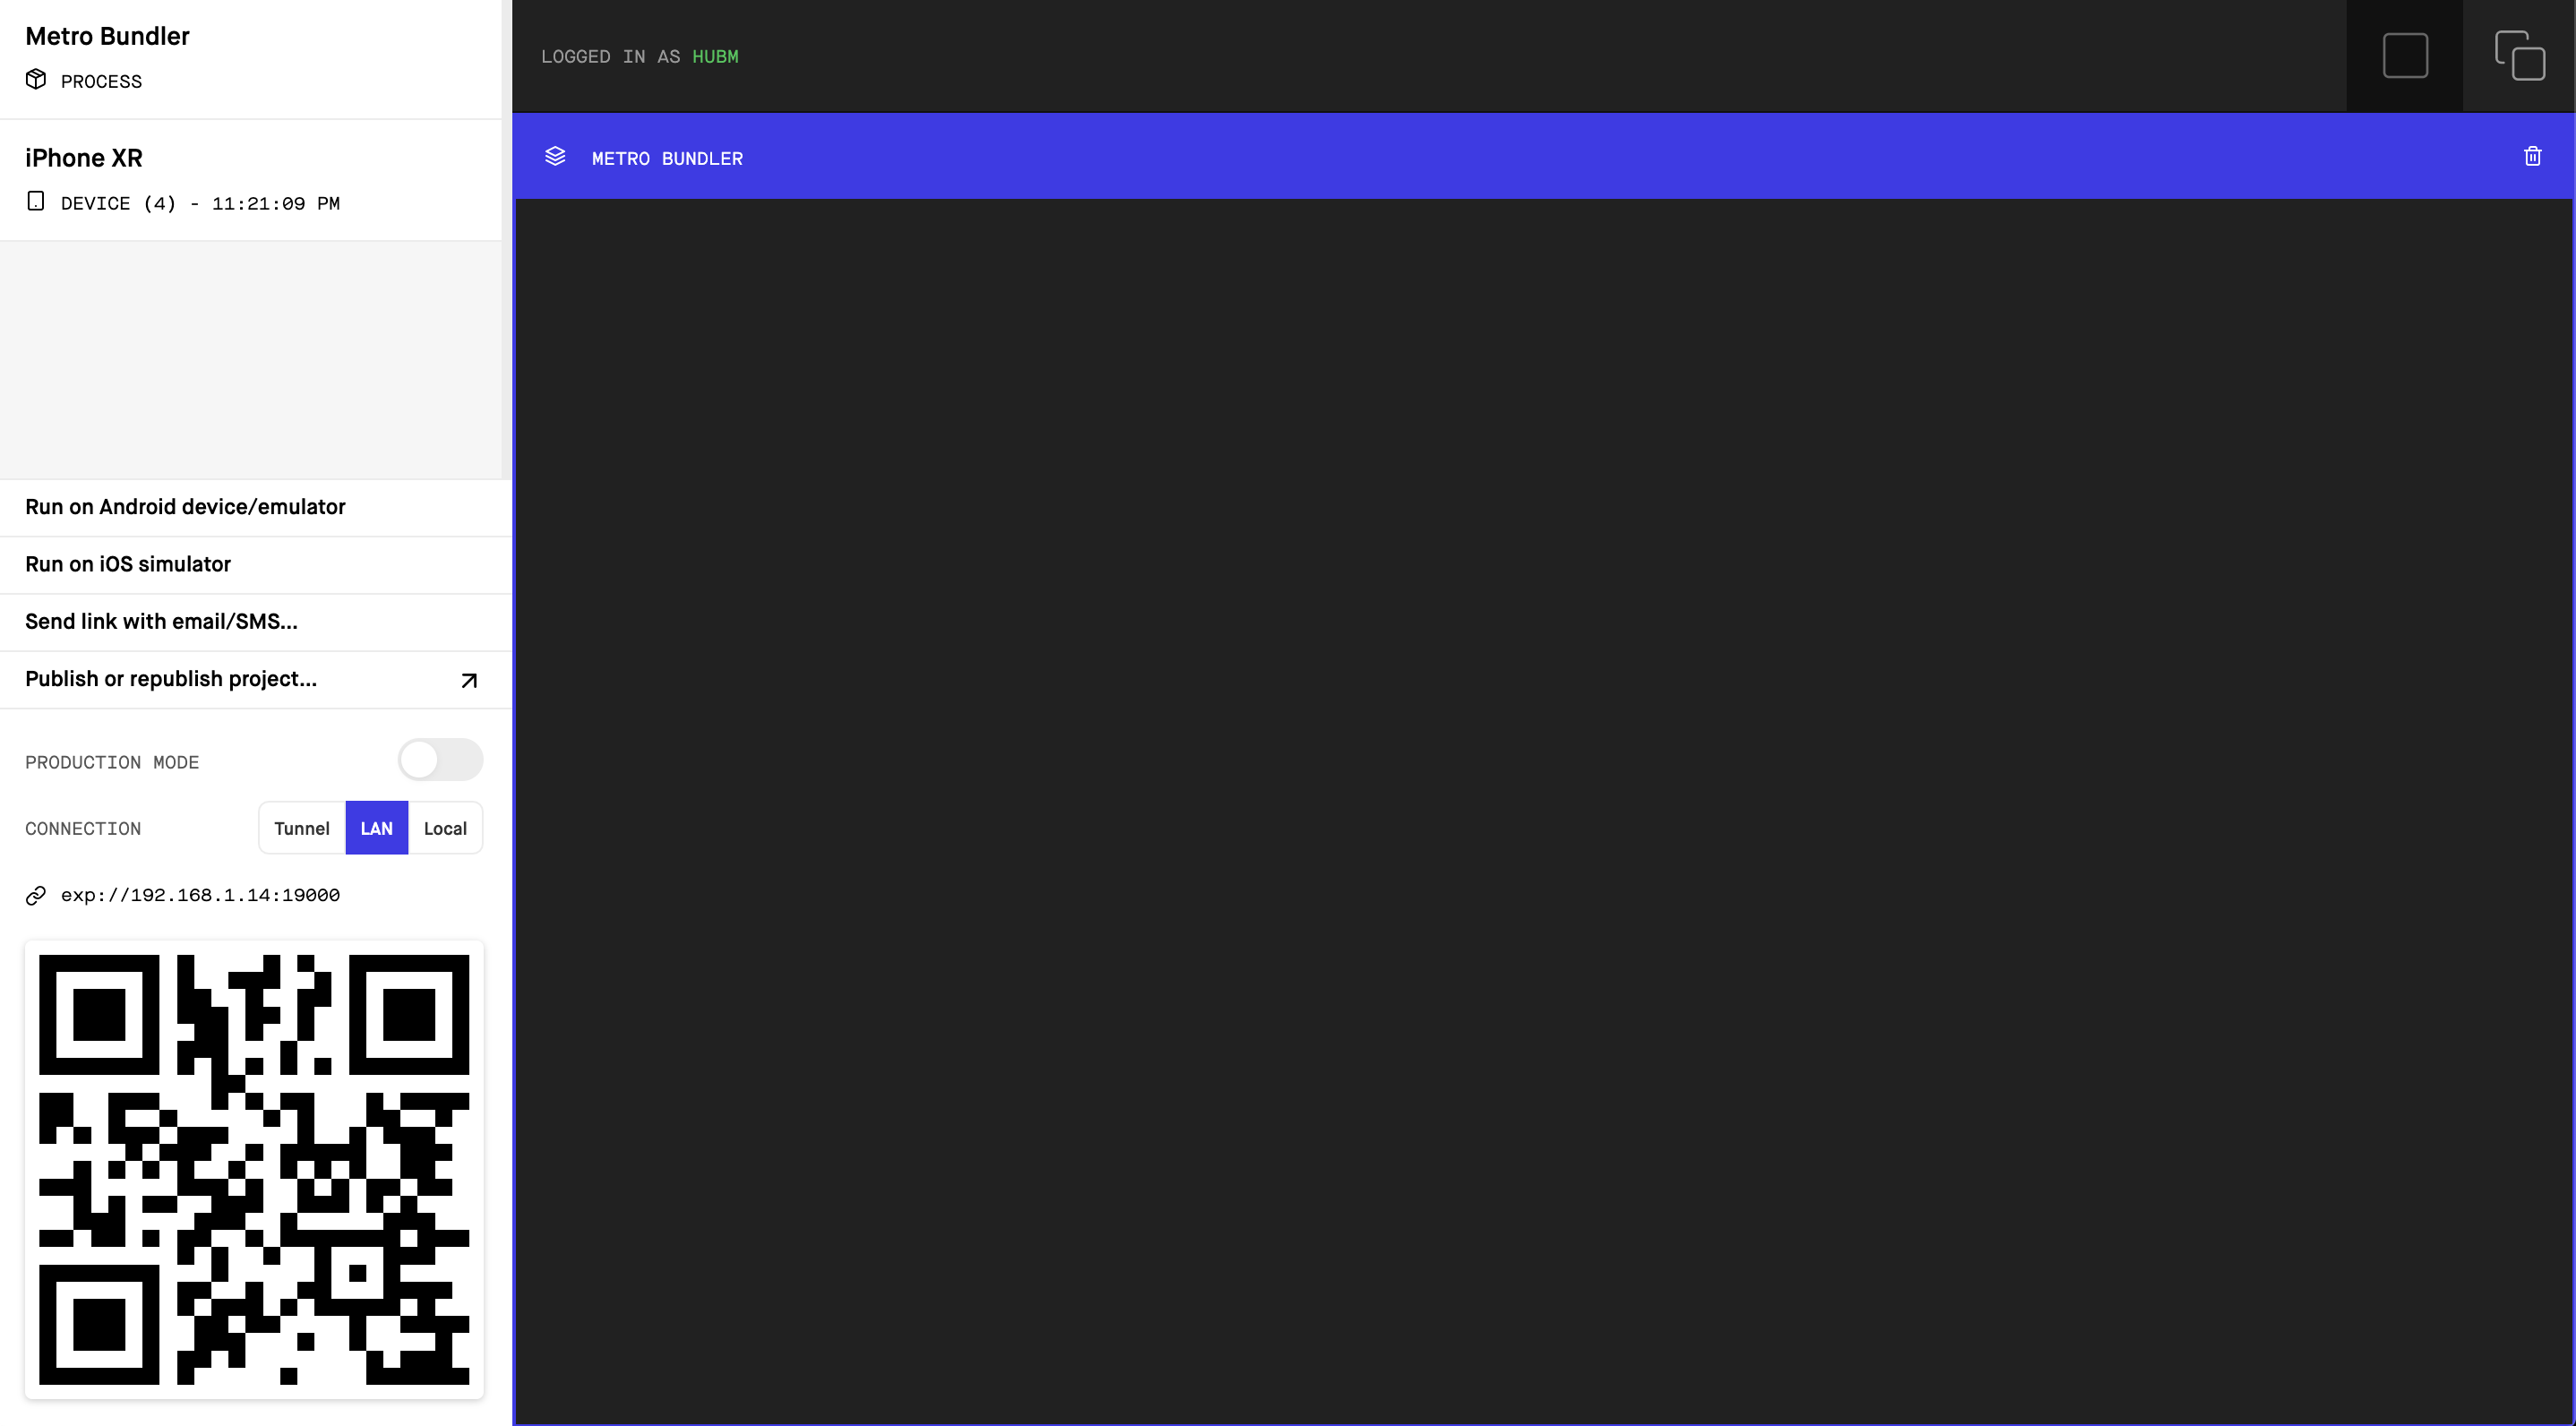The width and height of the screenshot is (2576, 1426).
Task: Click the link icon next to exp URL
Action: coord(33,894)
